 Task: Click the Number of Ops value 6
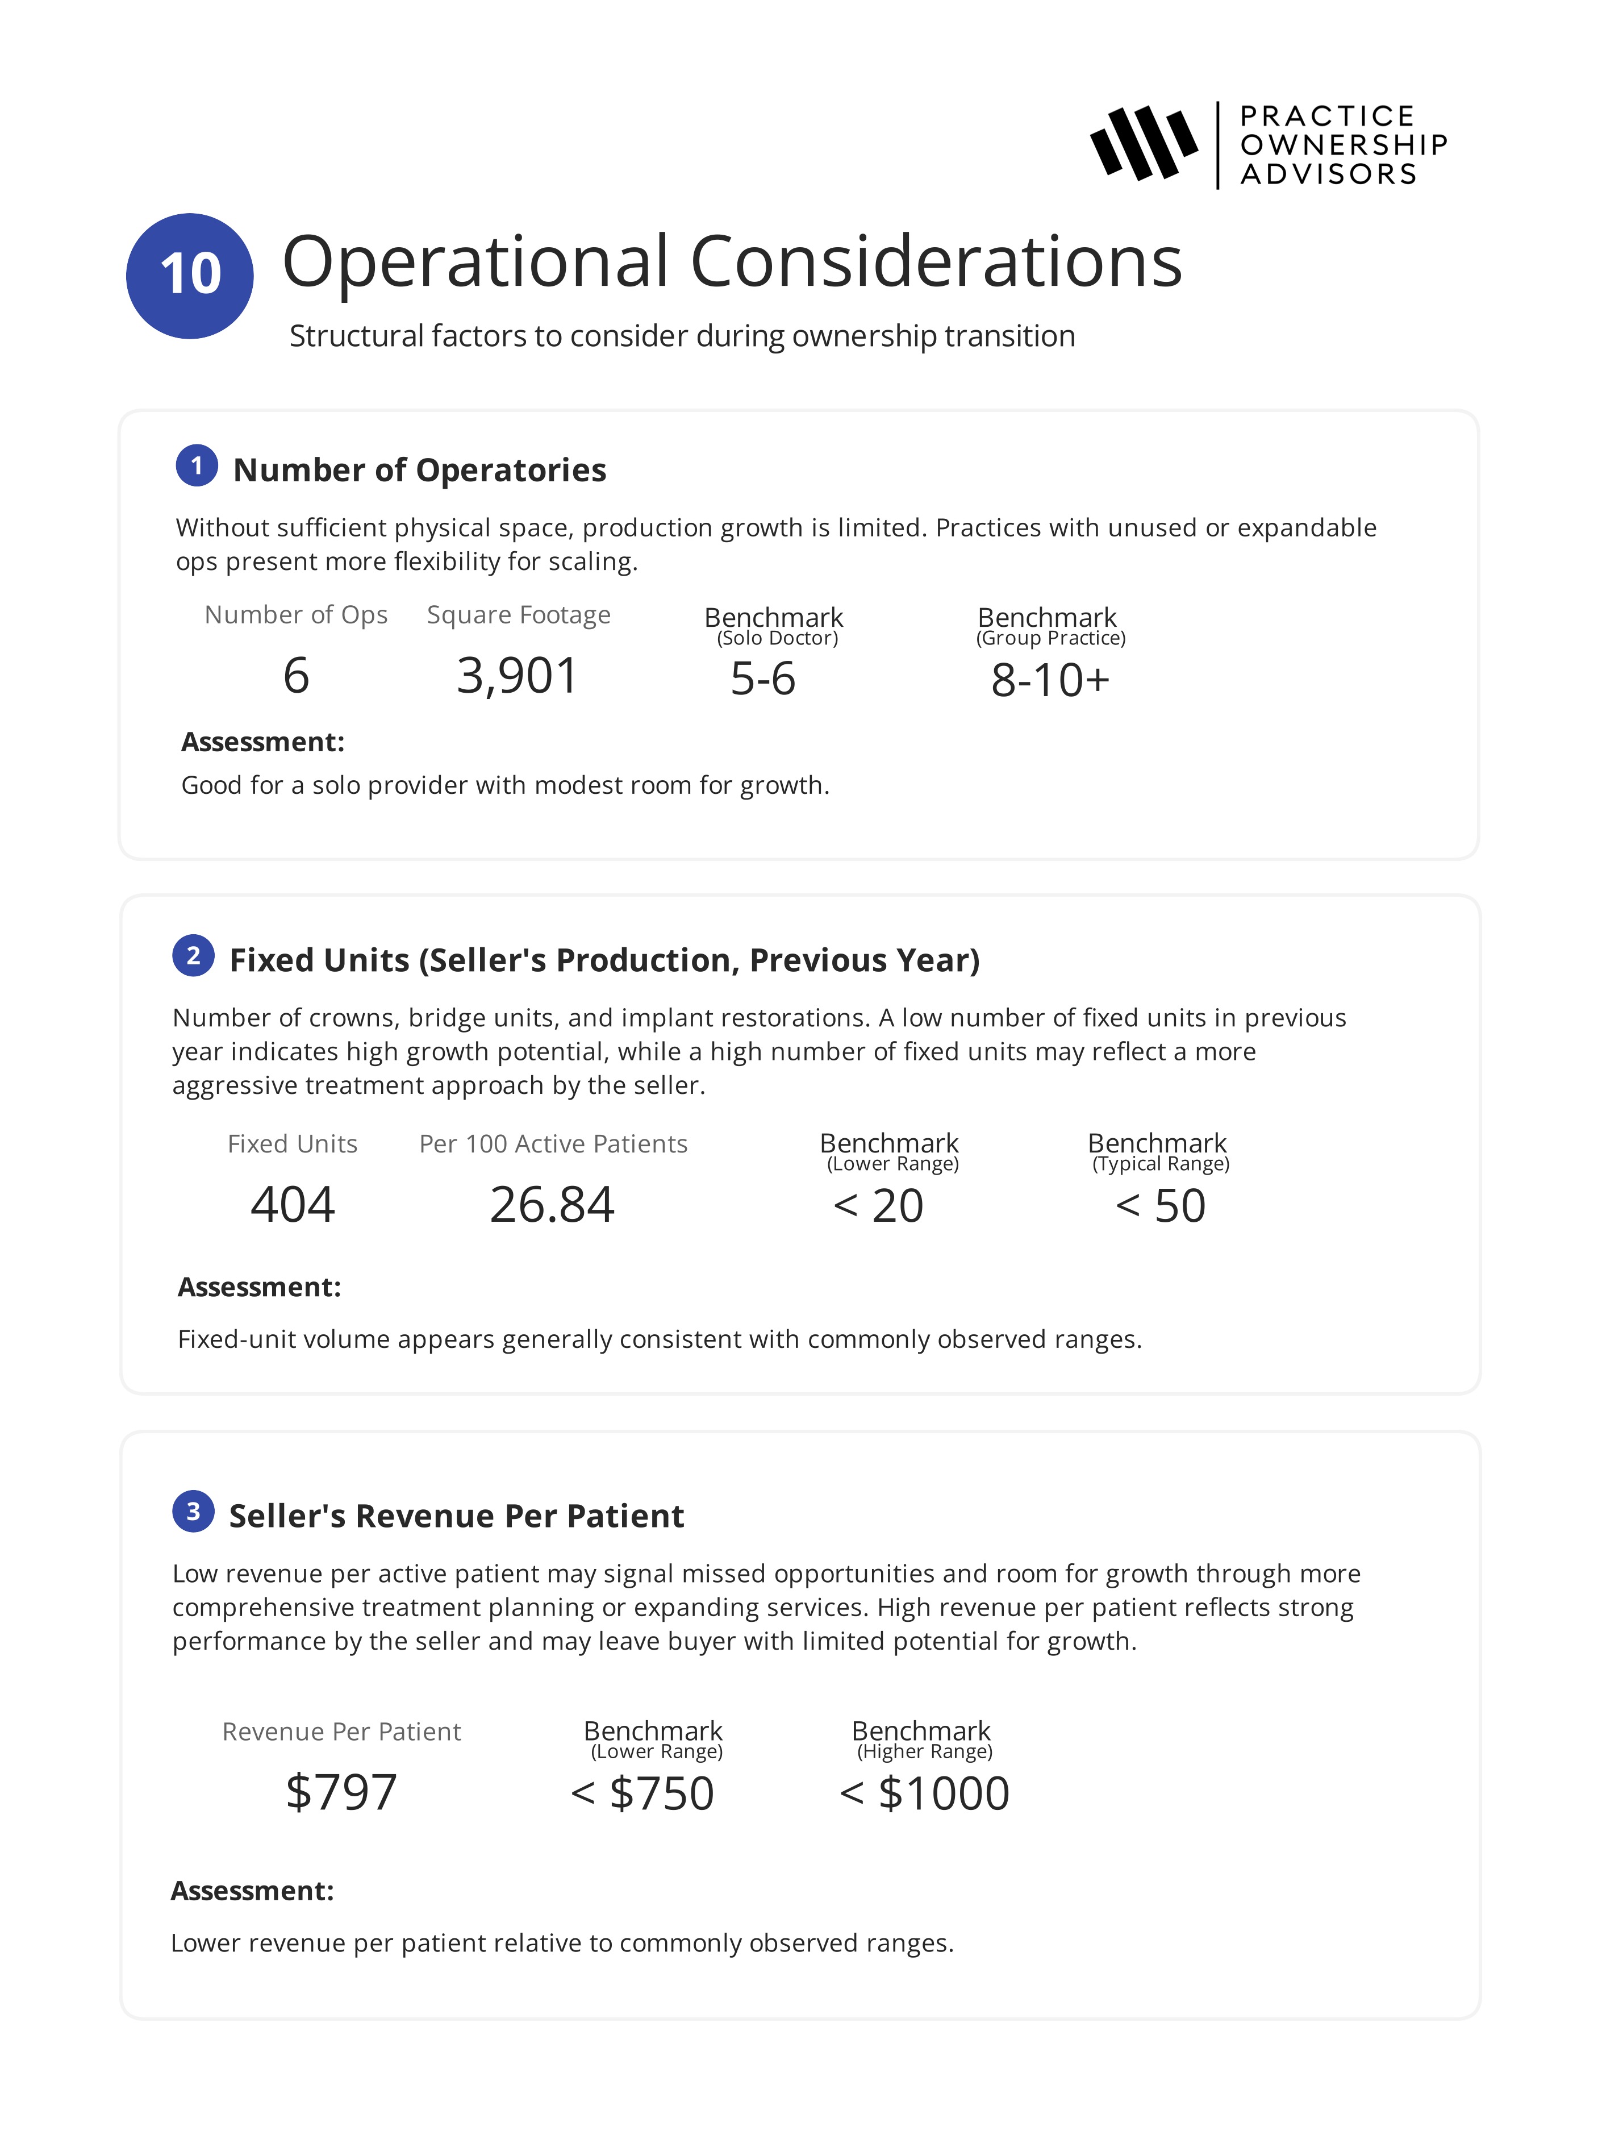296,675
